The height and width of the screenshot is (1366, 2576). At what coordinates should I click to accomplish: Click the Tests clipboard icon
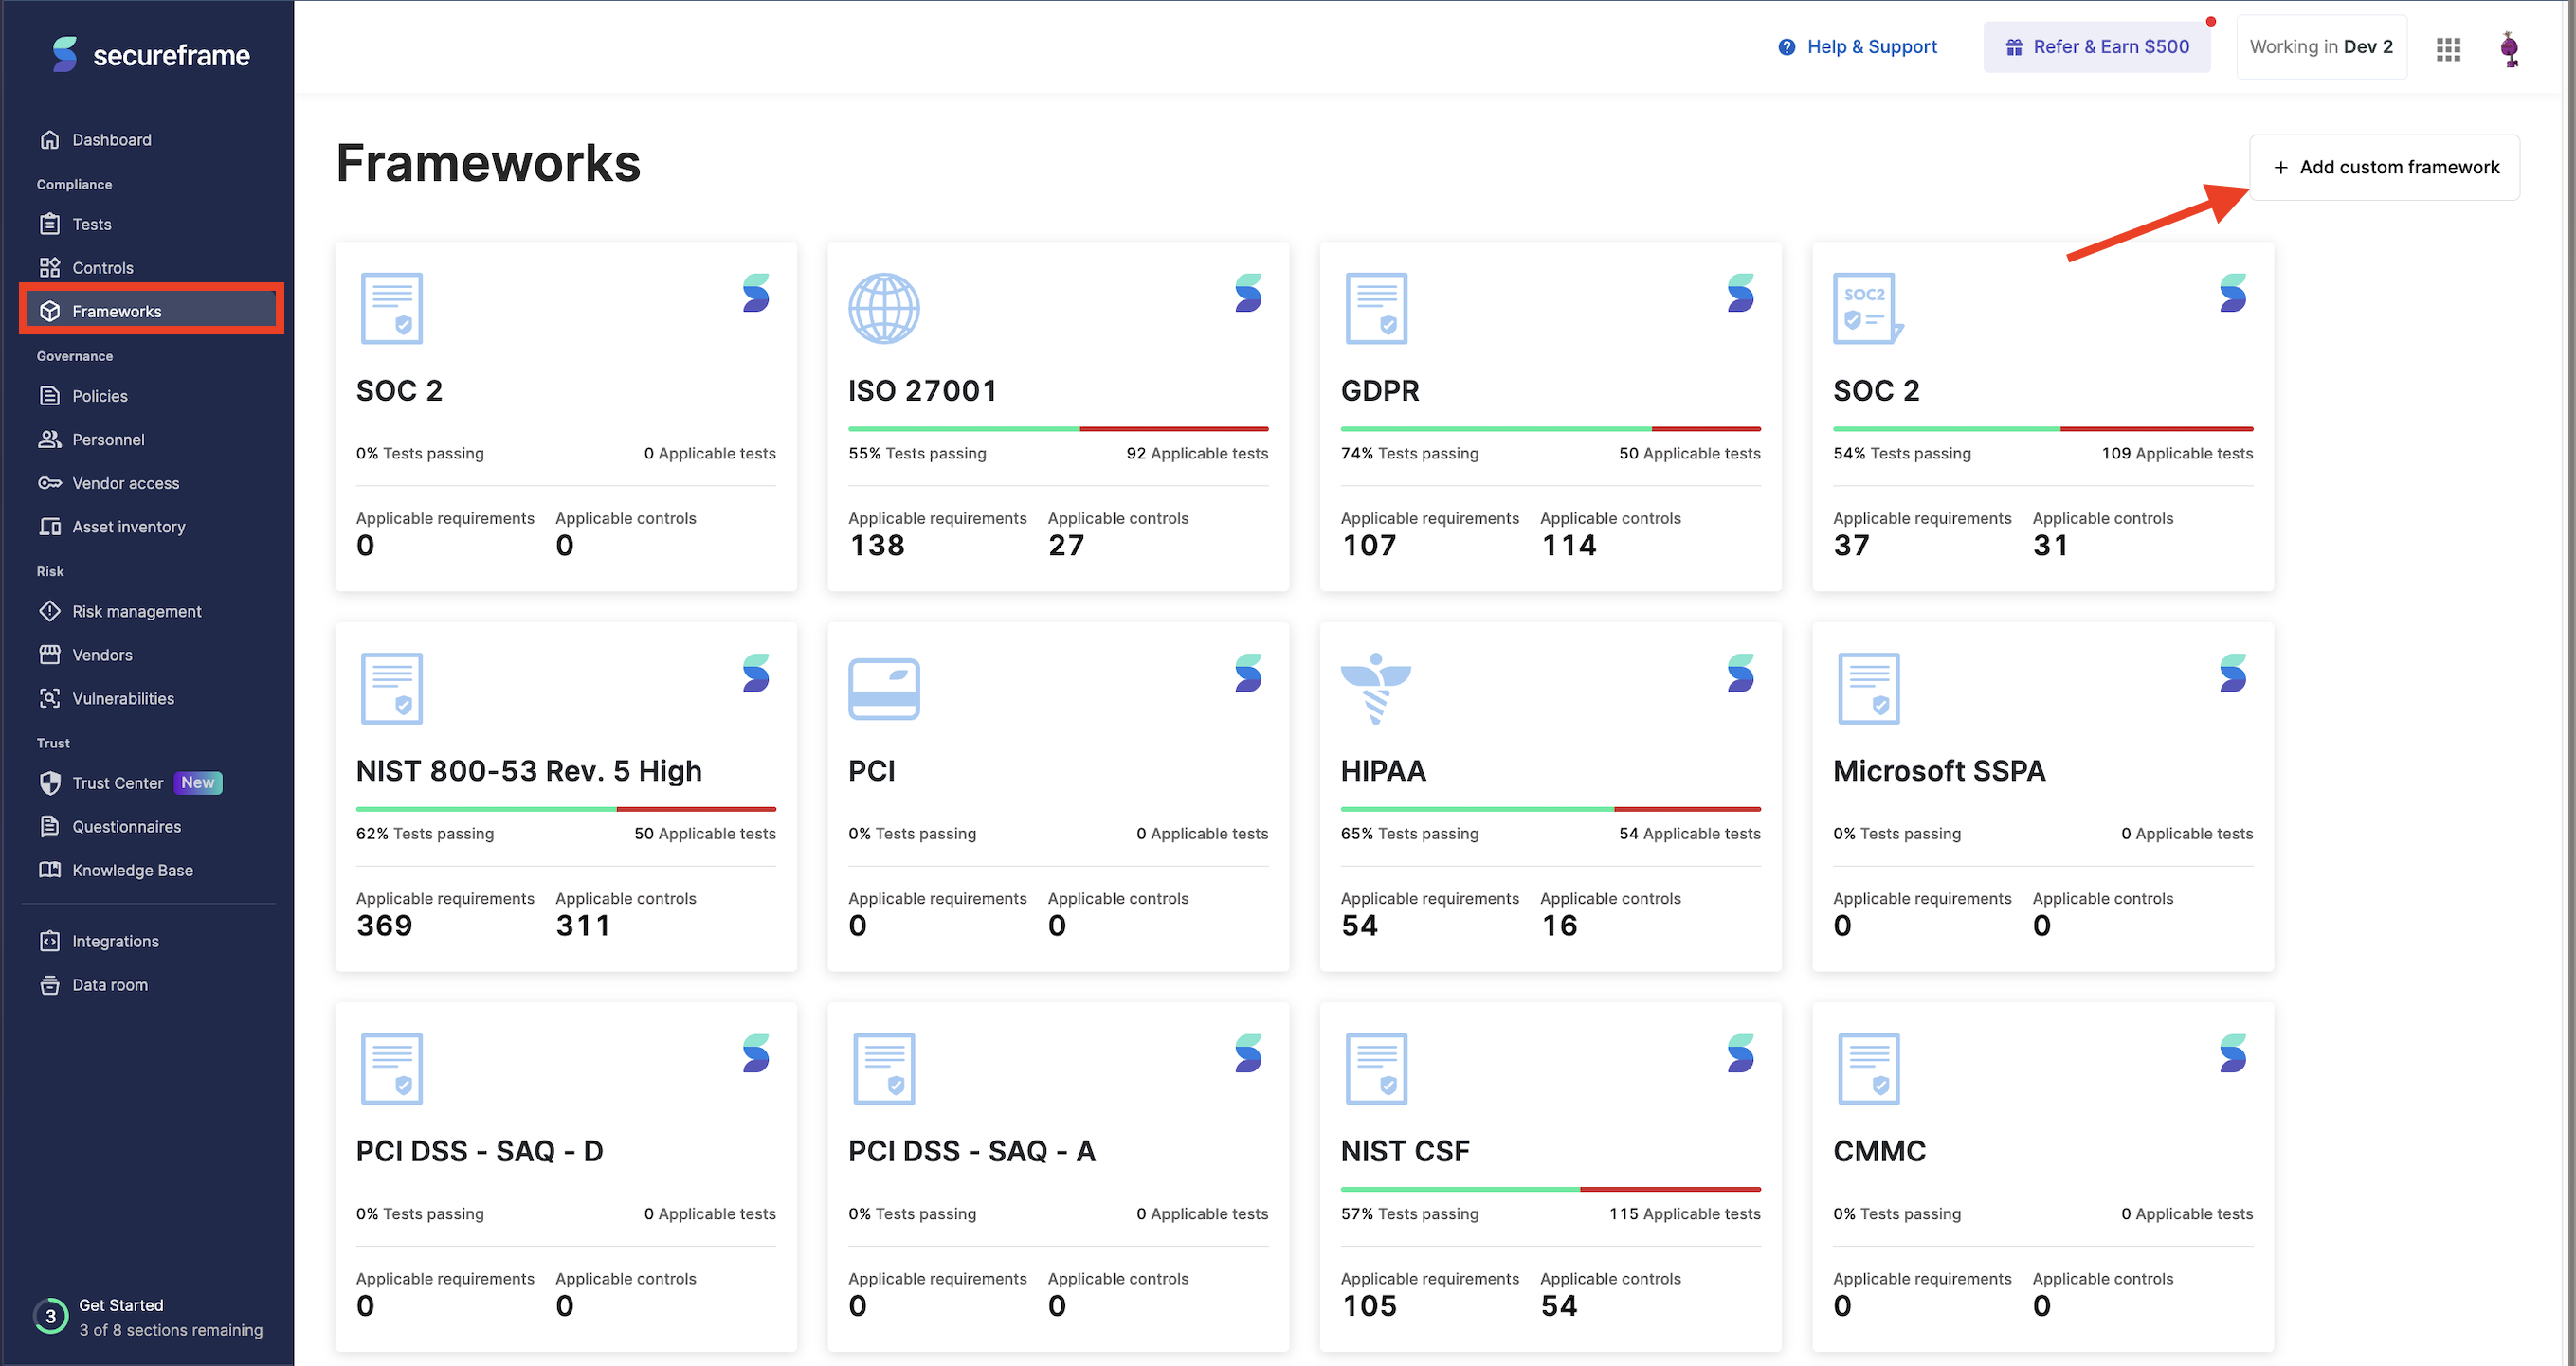coord(50,225)
